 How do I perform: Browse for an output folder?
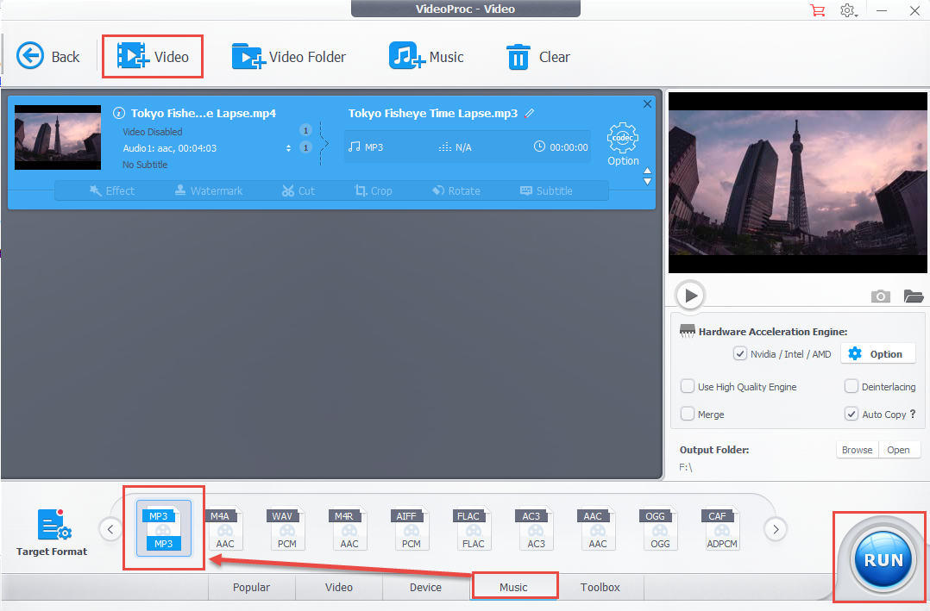pos(857,449)
